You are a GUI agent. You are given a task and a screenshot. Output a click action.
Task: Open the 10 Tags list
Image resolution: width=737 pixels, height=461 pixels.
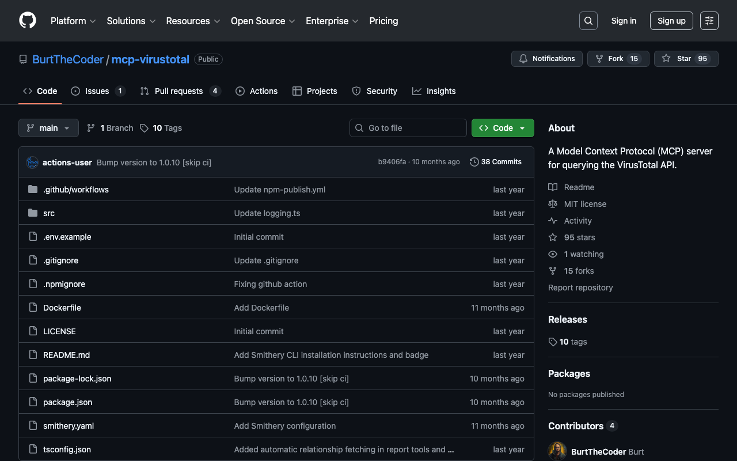(161, 128)
